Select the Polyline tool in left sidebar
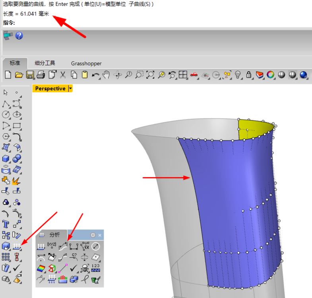Image resolution: width=312 pixels, height=298 pixels. coord(6,104)
